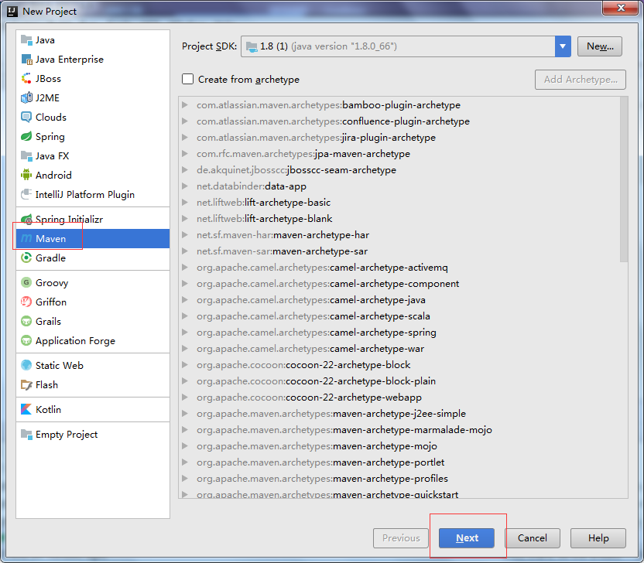Viewport: 644px width, 563px height.
Task: Select maven-archetype-portlet entry
Action: coord(320,462)
